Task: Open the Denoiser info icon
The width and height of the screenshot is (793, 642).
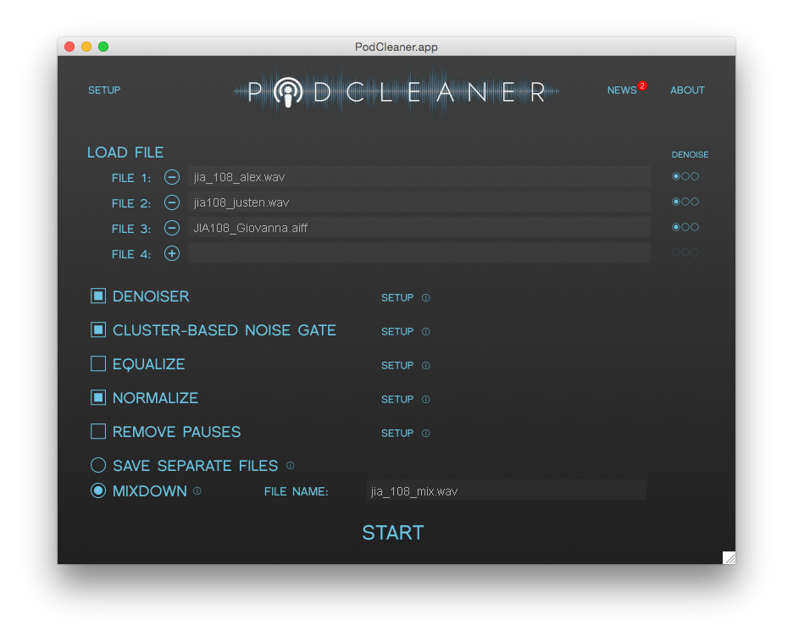Action: pyautogui.click(x=426, y=298)
